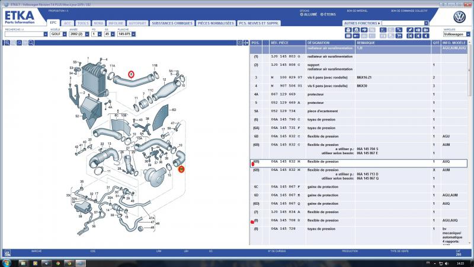
Task: Select row with part 06A 145 720
Action: (358, 236)
